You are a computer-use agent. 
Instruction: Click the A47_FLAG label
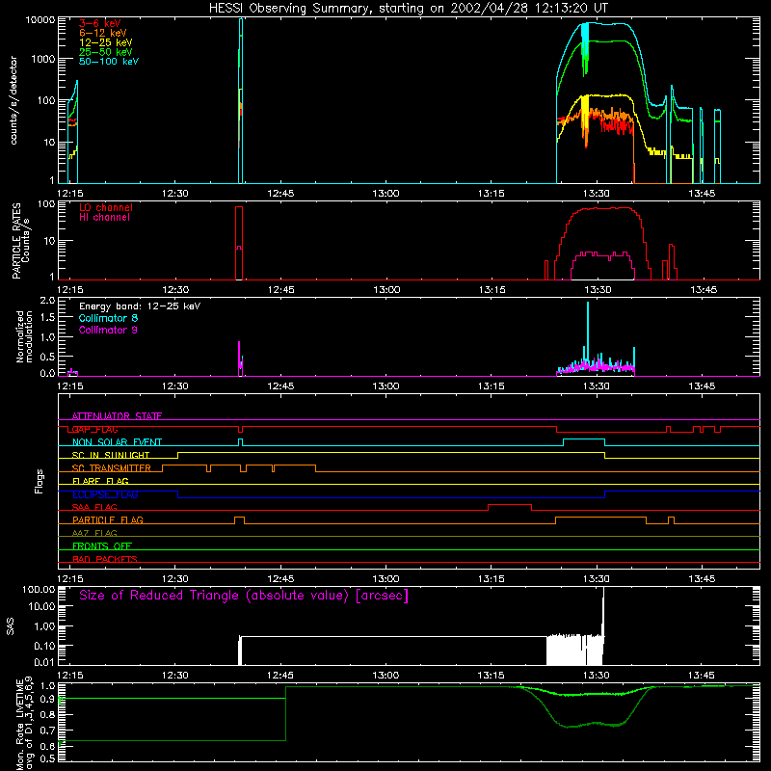click(x=94, y=533)
